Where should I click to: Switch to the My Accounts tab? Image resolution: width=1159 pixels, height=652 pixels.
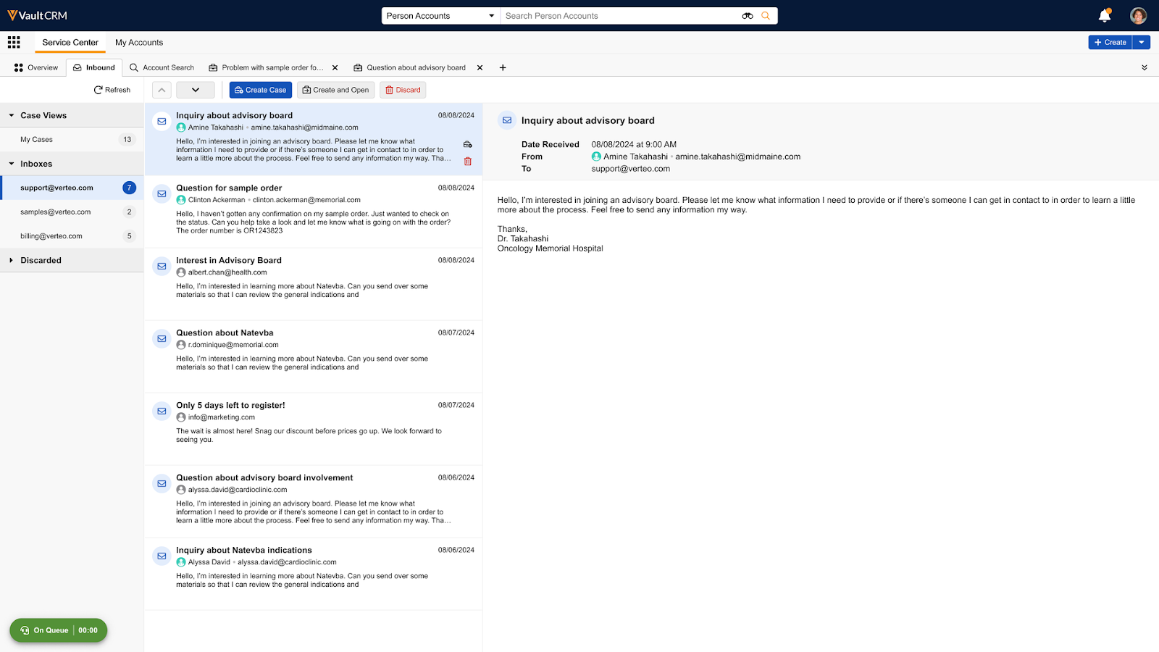click(x=139, y=42)
